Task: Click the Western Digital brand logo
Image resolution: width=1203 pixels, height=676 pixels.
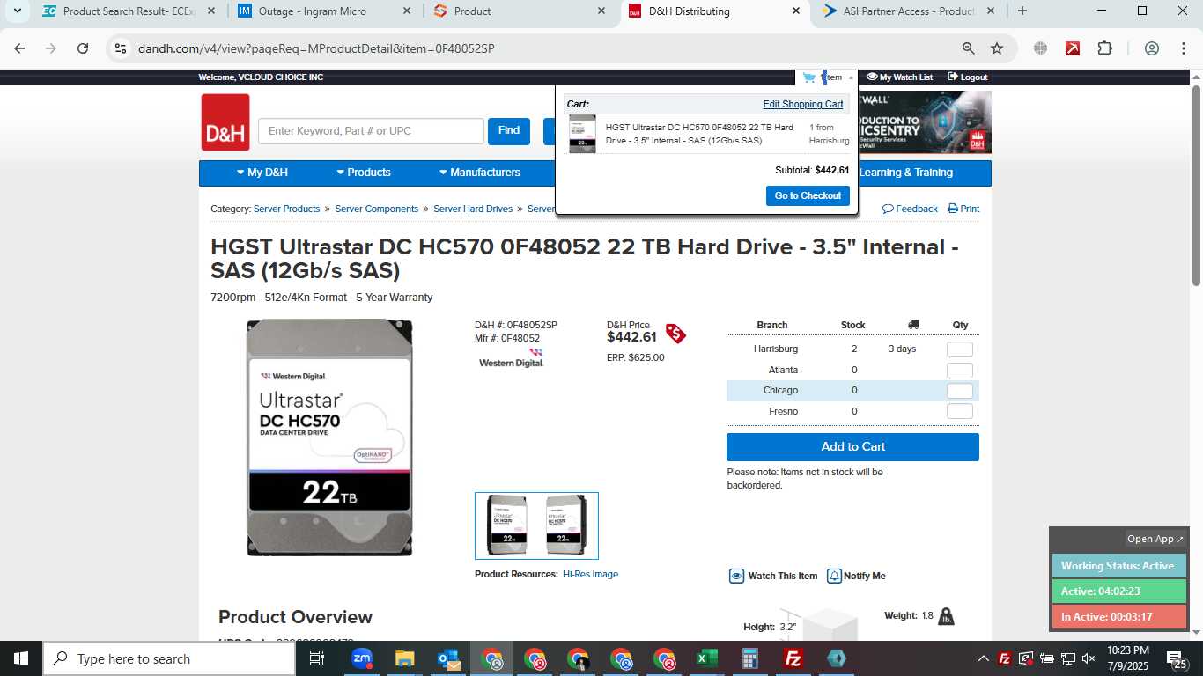Action: (x=511, y=358)
